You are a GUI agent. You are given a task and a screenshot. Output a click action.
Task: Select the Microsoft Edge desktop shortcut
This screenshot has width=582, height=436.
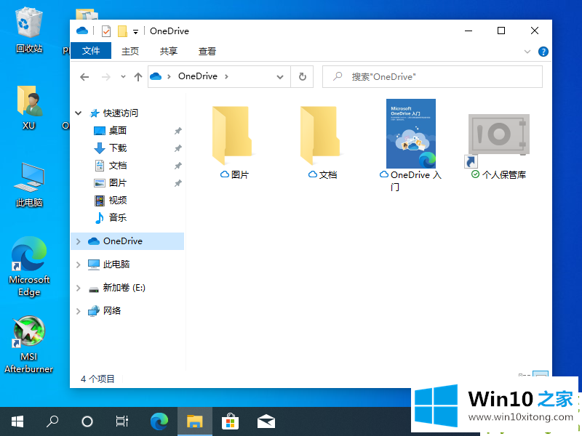tap(29, 267)
